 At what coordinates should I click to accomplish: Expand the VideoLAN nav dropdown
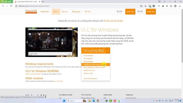click(45, 11)
